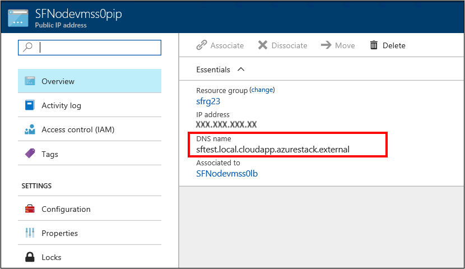
Task: Open the sfrg23 resource group link
Action: [x=208, y=101]
